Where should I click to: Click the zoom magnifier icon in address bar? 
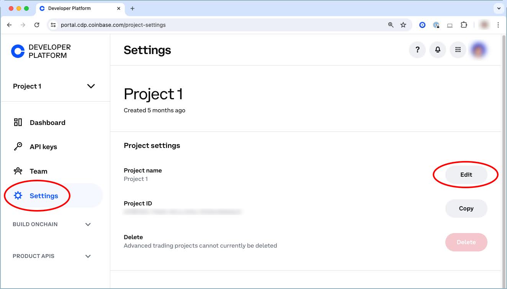tap(391, 25)
